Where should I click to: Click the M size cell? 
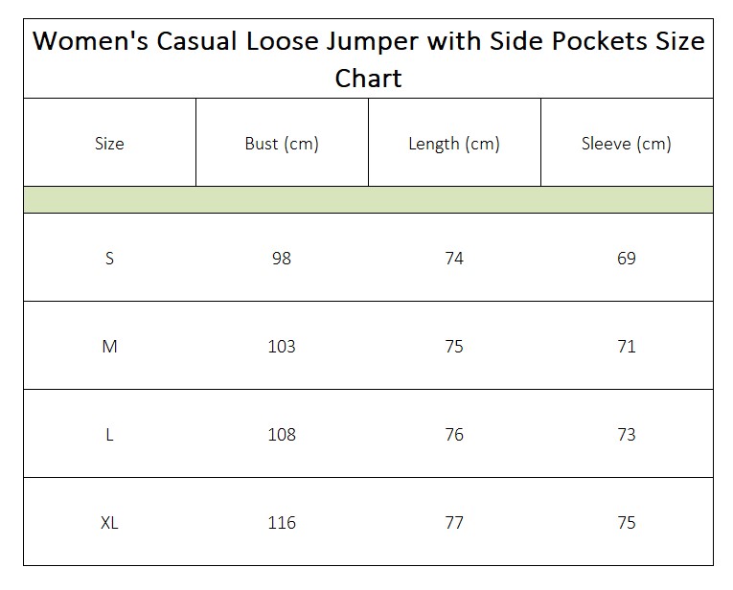[109, 346]
